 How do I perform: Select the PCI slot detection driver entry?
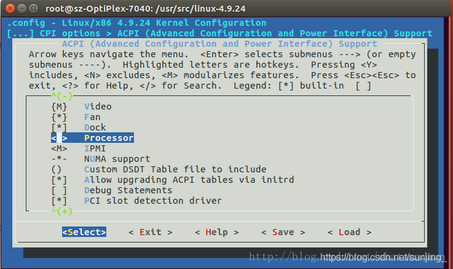pos(153,201)
